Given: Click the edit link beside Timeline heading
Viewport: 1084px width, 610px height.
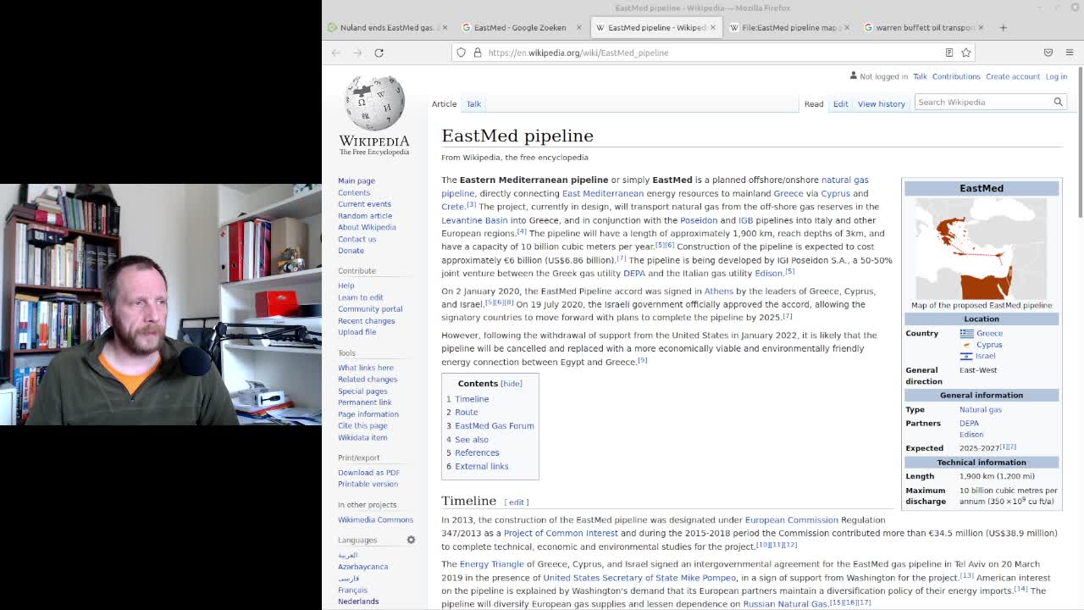Looking at the screenshot, I should 517,502.
